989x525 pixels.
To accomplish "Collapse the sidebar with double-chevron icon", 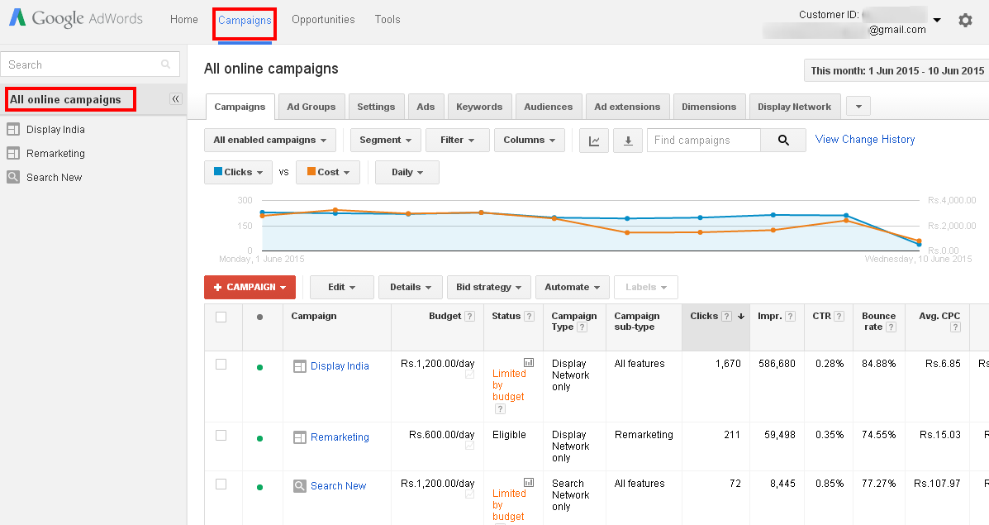I will tap(175, 99).
